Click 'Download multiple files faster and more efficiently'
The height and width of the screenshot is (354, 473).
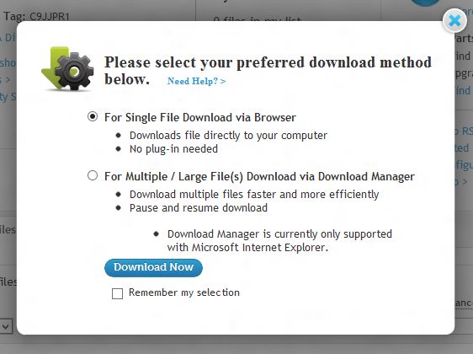click(x=254, y=194)
